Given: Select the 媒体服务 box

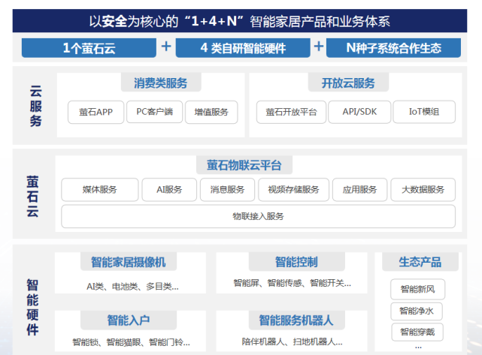Looking at the screenshot, I should pos(100,190).
